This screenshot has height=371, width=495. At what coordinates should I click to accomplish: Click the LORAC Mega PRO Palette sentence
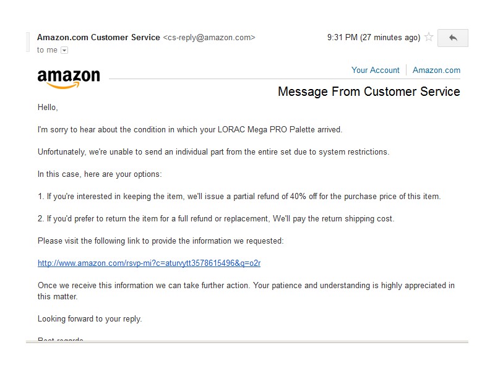190,130
